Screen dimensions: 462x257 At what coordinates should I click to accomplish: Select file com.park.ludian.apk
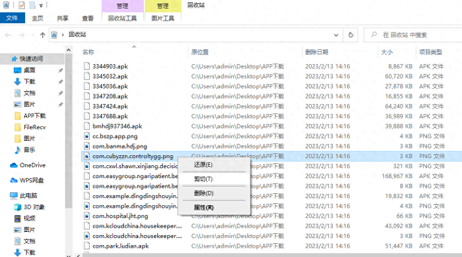(121, 246)
